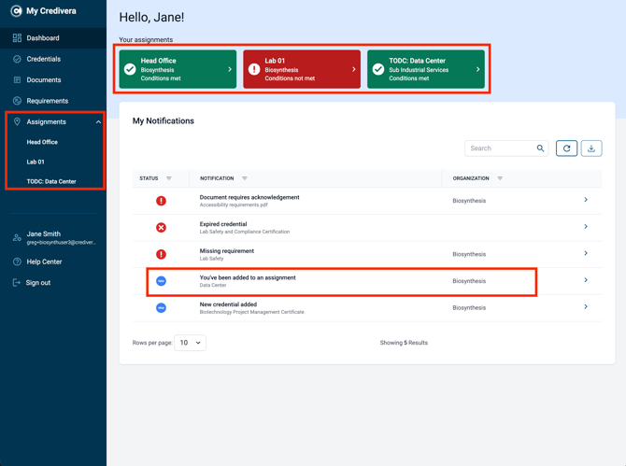Click new badge for added to assignment row

tap(161, 281)
